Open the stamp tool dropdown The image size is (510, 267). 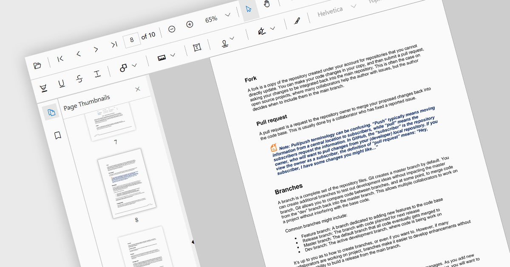(227, 41)
